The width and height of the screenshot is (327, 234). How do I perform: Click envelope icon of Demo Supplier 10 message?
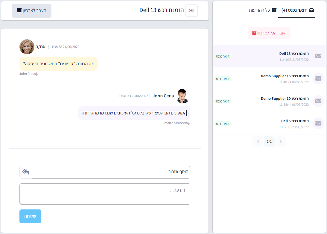pyautogui.click(x=318, y=101)
